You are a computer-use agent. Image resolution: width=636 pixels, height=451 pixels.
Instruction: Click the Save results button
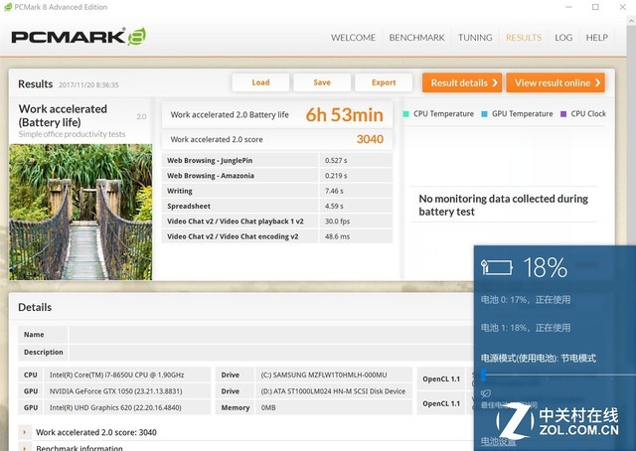322,82
